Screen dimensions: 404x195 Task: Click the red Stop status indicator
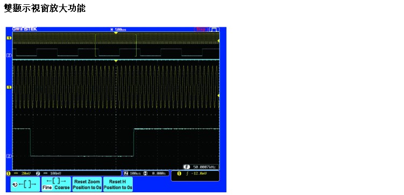click(x=201, y=30)
